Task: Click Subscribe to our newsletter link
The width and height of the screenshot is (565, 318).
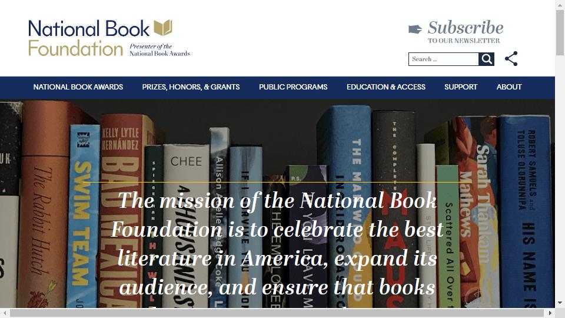Action: coord(465,32)
